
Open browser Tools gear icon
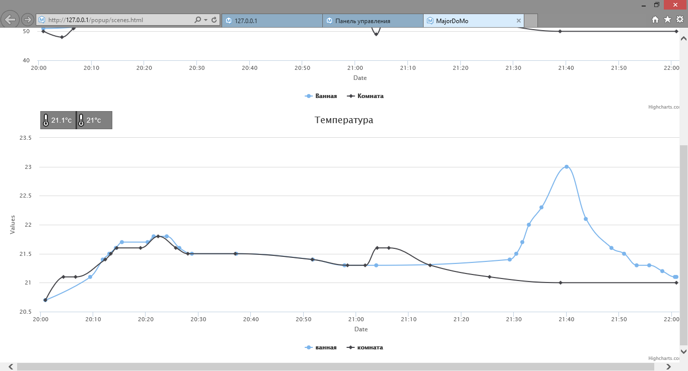click(x=679, y=20)
